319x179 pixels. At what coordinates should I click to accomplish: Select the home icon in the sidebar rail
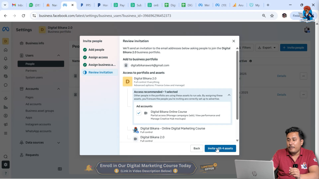click(6, 50)
